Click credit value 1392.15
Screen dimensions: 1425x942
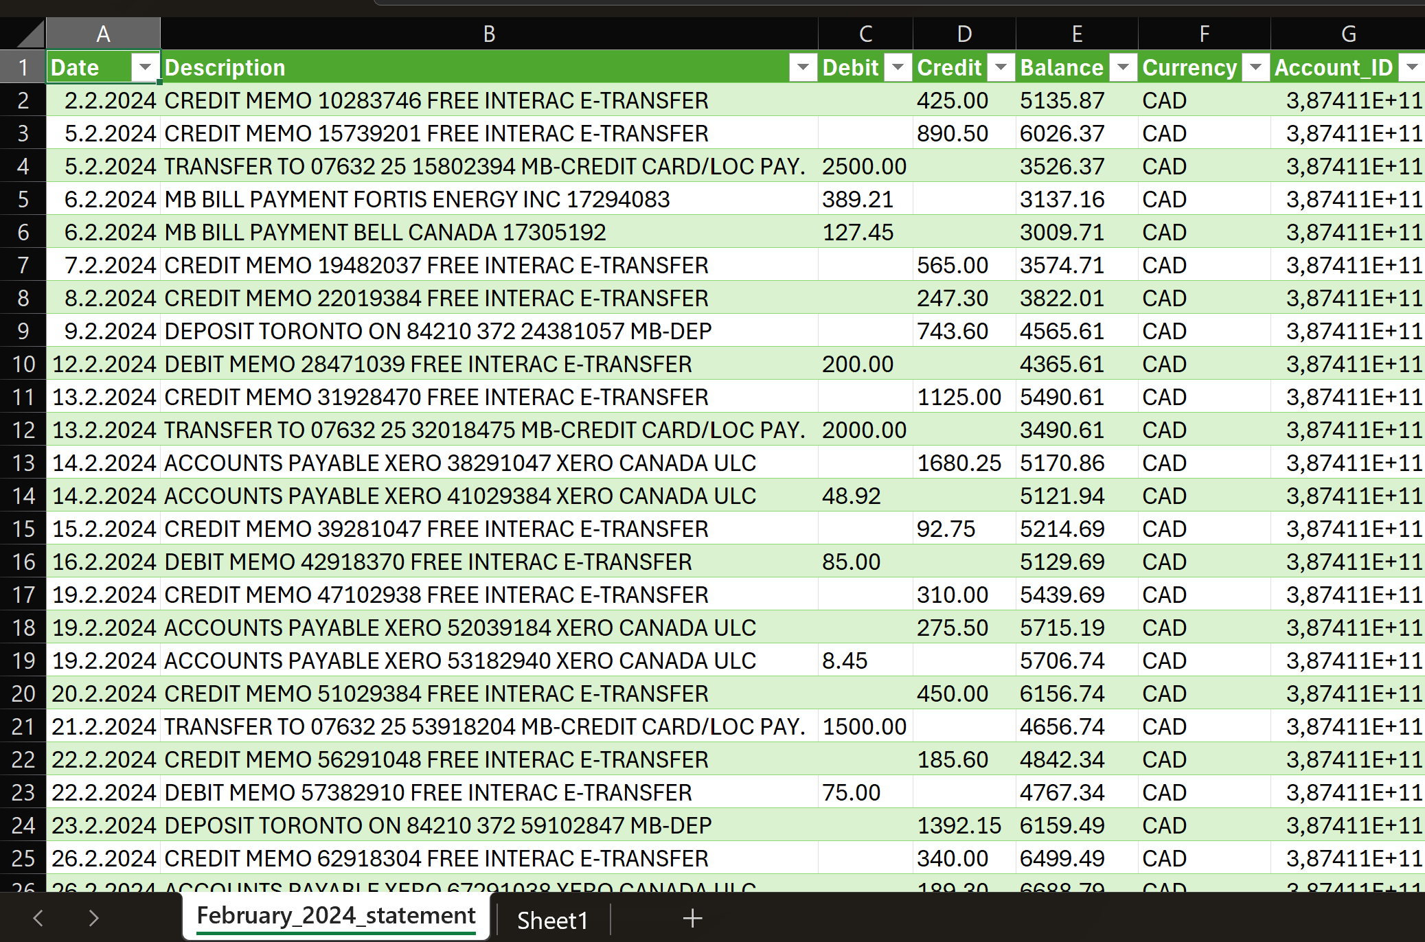click(x=964, y=825)
